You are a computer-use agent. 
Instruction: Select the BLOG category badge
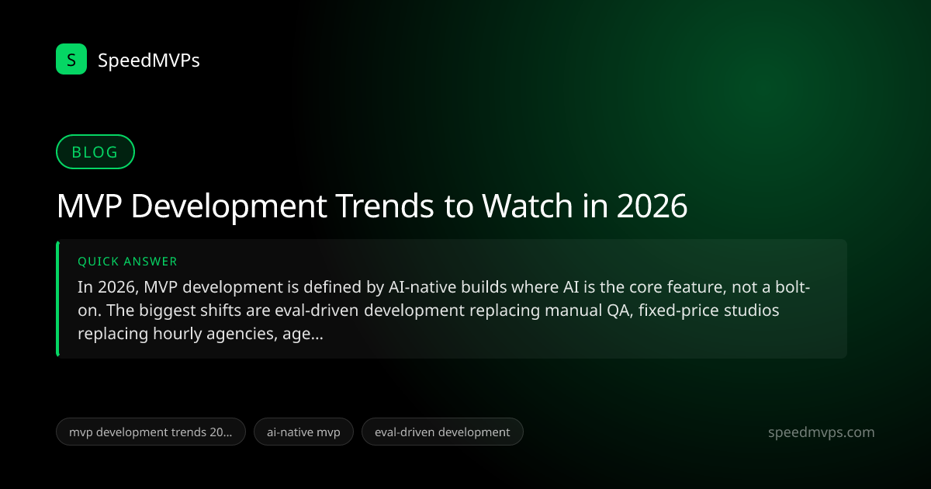pyautogui.click(x=95, y=152)
